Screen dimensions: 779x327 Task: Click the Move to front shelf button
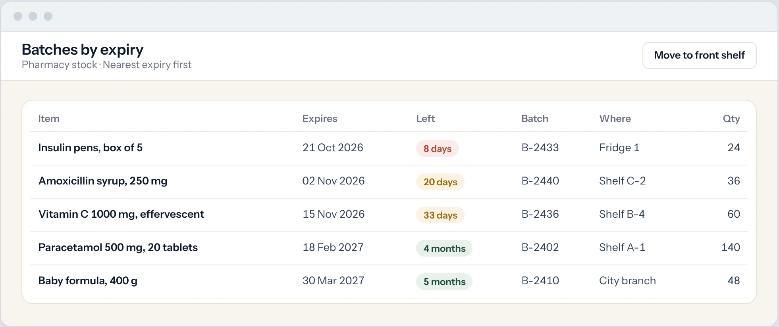(699, 55)
